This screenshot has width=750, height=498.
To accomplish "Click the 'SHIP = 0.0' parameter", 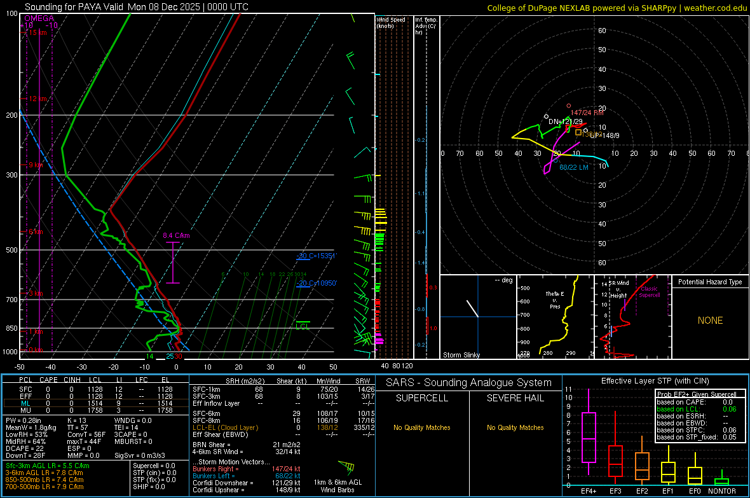I will [149, 487].
